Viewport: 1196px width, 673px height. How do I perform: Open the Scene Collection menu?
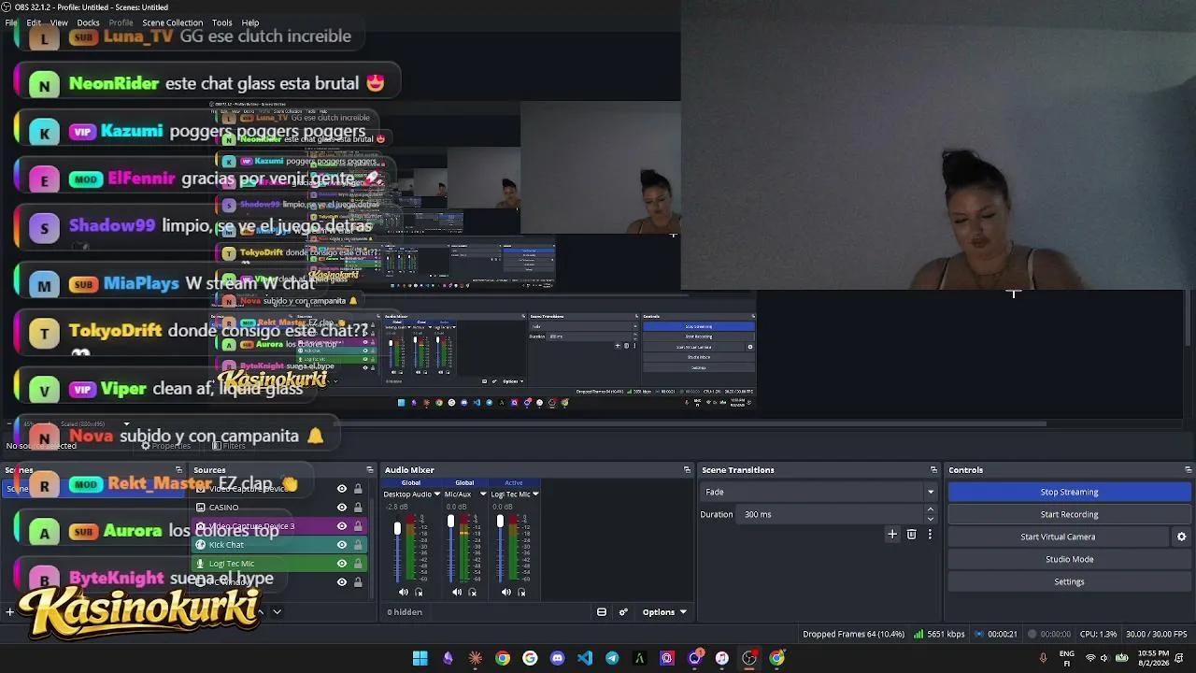[172, 22]
